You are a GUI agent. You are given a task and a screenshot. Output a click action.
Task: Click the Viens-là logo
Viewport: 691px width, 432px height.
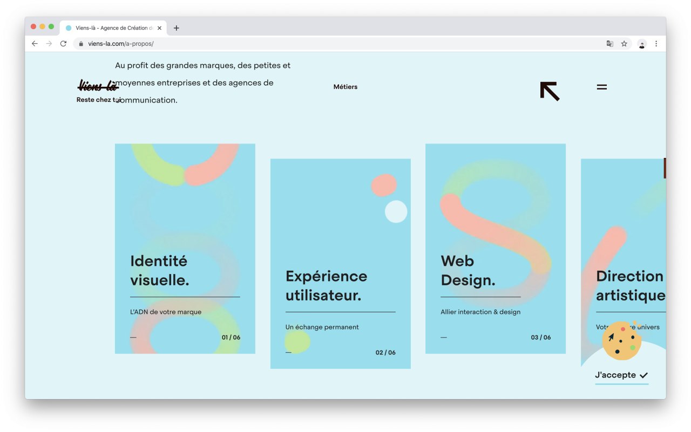(98, 85)
